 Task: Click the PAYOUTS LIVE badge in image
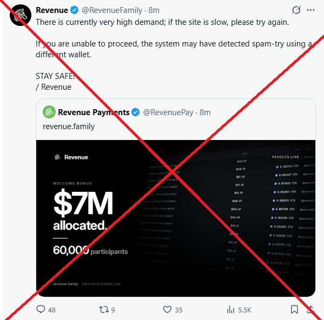click(x=286, y=157)
